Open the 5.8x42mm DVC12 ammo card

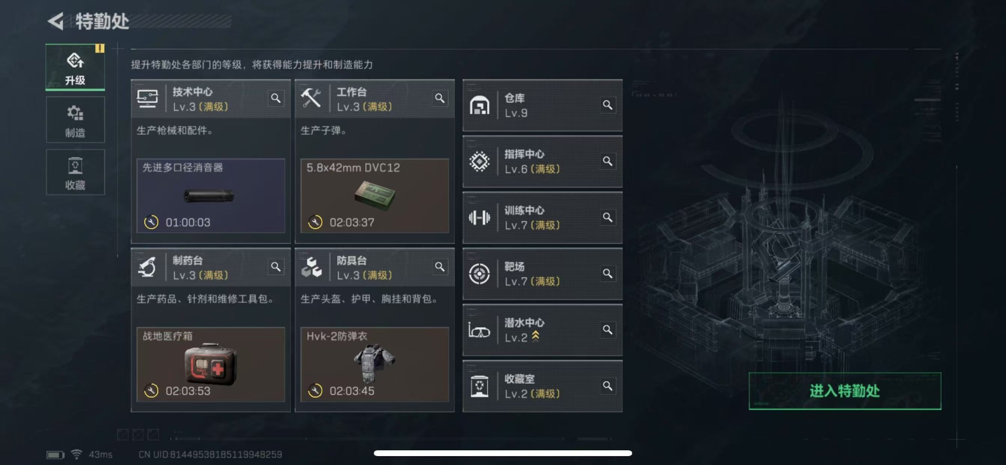[375, 196]
